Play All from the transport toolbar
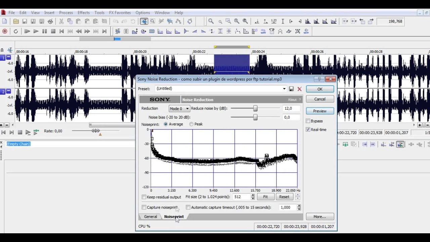Screen dimensions: 430x242 pyautogui.click(x=27, y=31)
